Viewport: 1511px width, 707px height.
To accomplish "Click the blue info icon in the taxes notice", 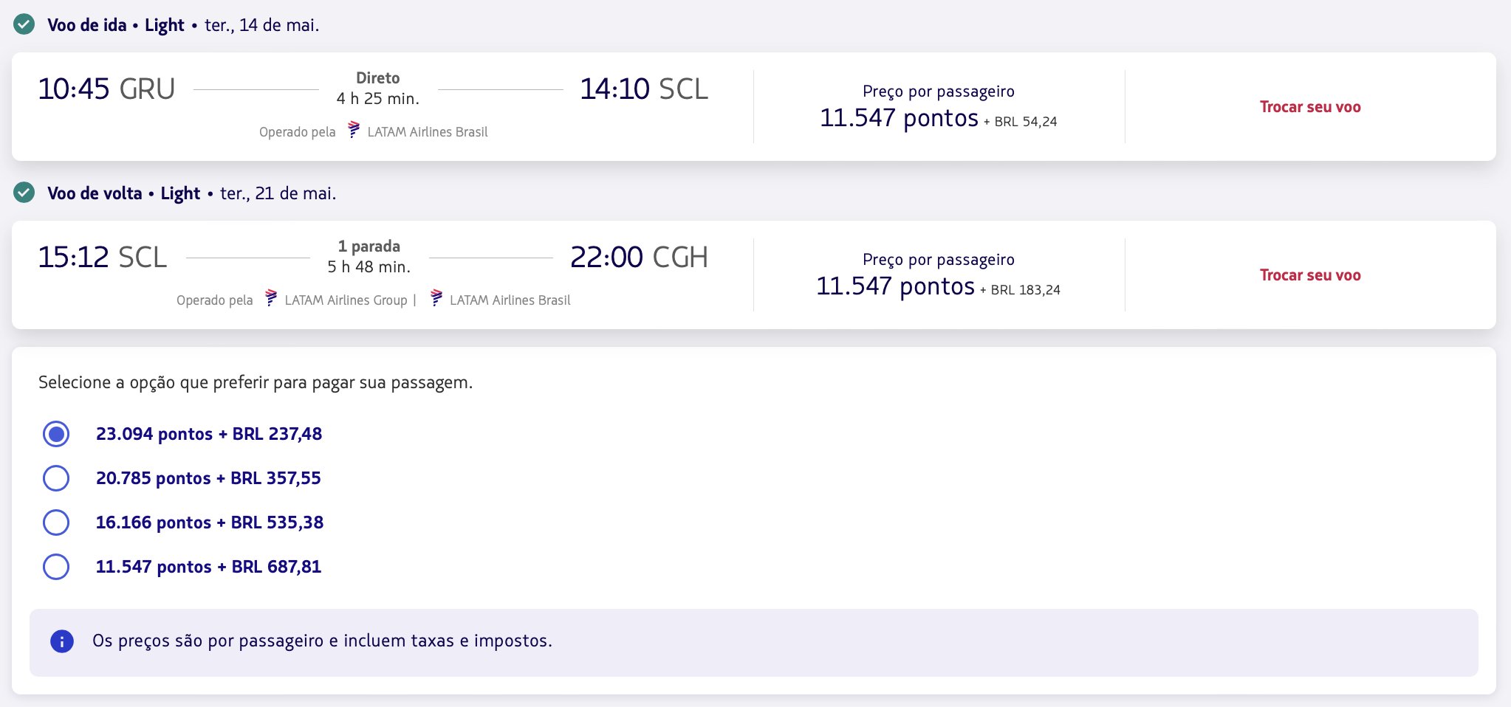I will click(62, 641).
